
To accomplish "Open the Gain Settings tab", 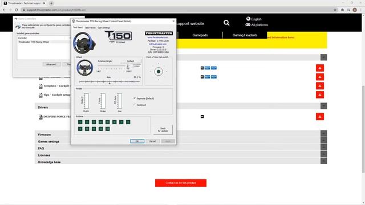I will 104,28.
